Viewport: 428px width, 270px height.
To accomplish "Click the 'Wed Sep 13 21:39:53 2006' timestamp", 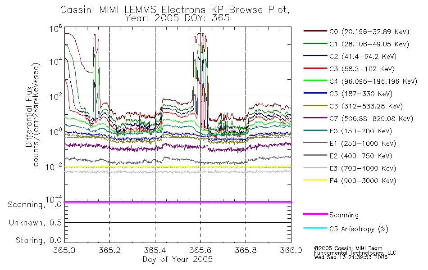I will click(x=351, y=257).
